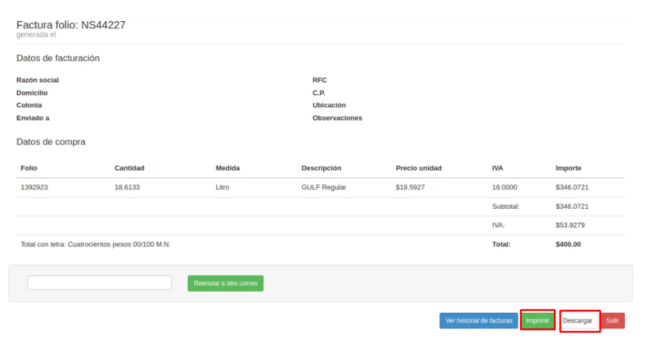Focus the email address input field
Screen dimensions: 658x343
pyautogui.click(x=100, y=283)
